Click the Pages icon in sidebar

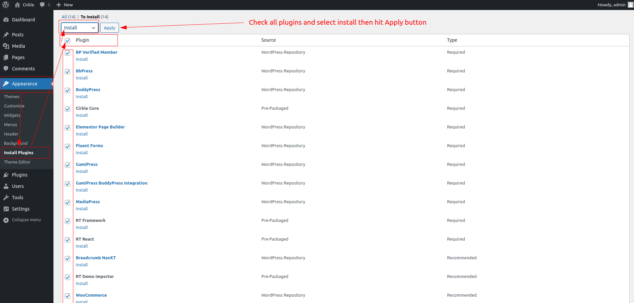[6, 57]
